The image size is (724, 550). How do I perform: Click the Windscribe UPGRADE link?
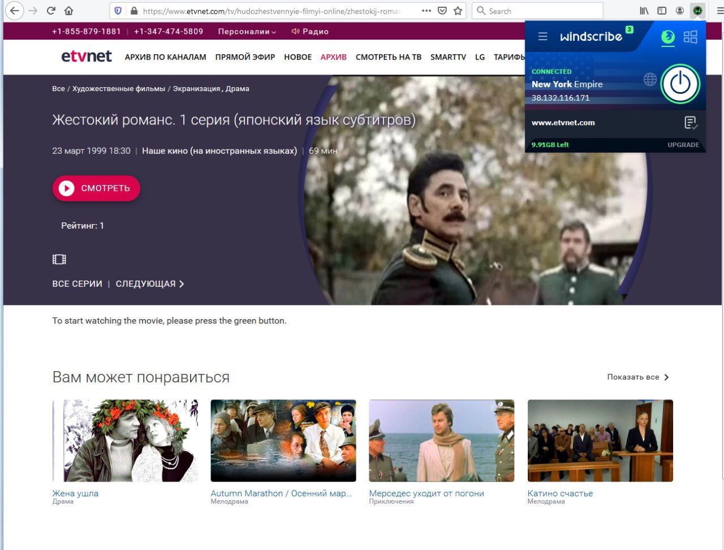point(683,145)
